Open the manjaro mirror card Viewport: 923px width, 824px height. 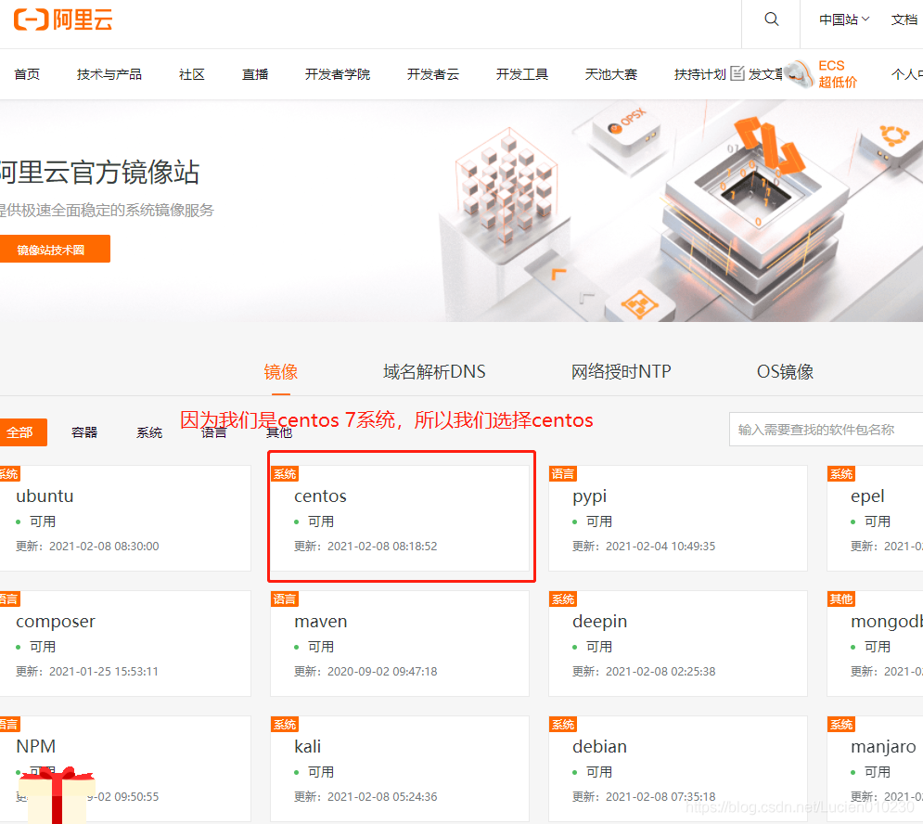[x=875, y=768]
